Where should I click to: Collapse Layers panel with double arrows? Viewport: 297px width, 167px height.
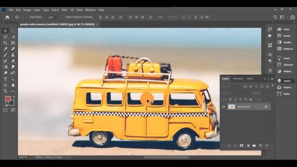(265, 79)
